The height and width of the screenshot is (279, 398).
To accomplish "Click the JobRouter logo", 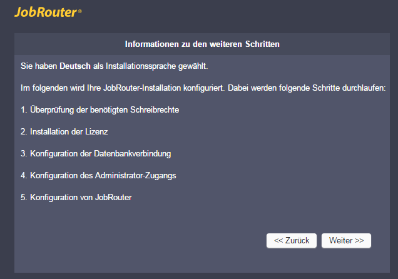I will 45,12.
